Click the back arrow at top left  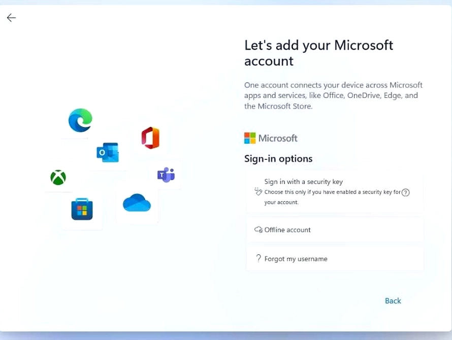[x=11, y=18]
